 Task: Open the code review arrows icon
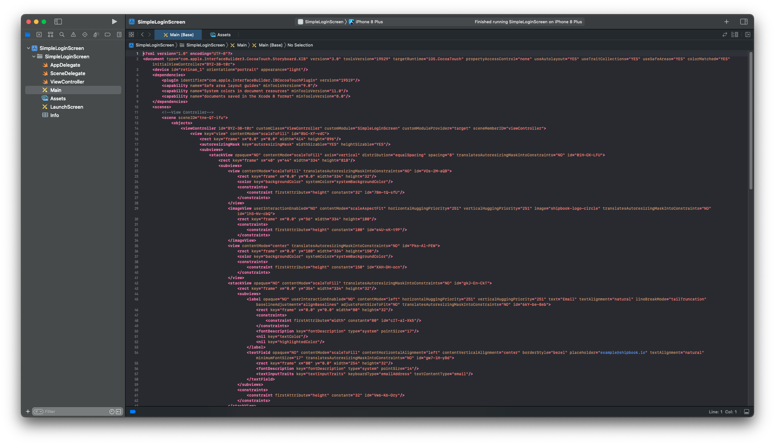click(724, 34)
